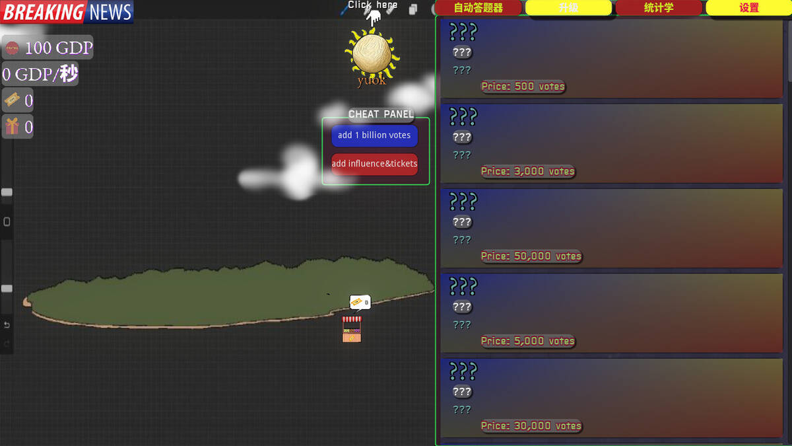Viewport: 792px width, 446px height.
Task: Open the 设置 settings tab
Action: pyautogui.click(x=748, y=8)
